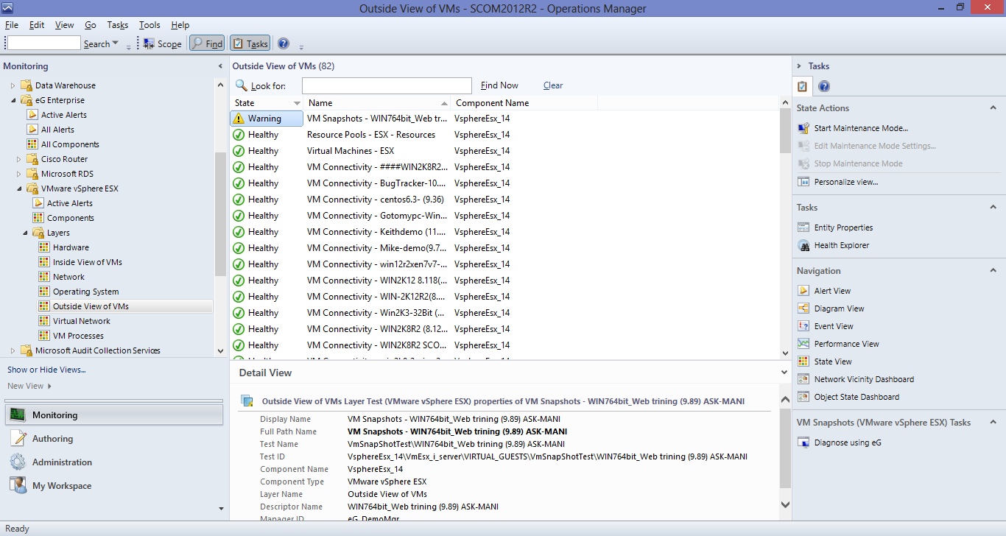Select the Virtual Network tree item

pos(81,321)
